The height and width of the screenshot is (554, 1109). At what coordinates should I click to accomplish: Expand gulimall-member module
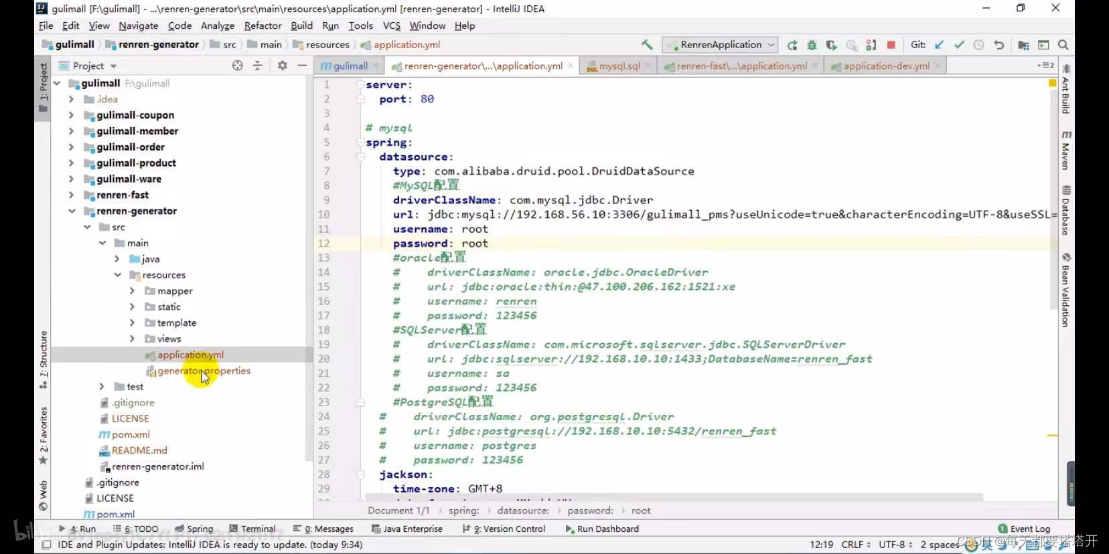pos(72,131)
